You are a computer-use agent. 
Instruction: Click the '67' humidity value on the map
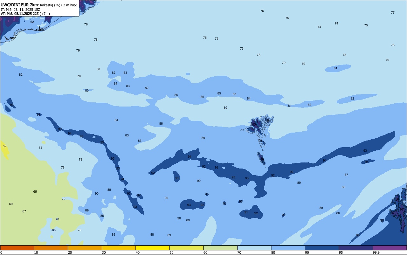point(24,211)
